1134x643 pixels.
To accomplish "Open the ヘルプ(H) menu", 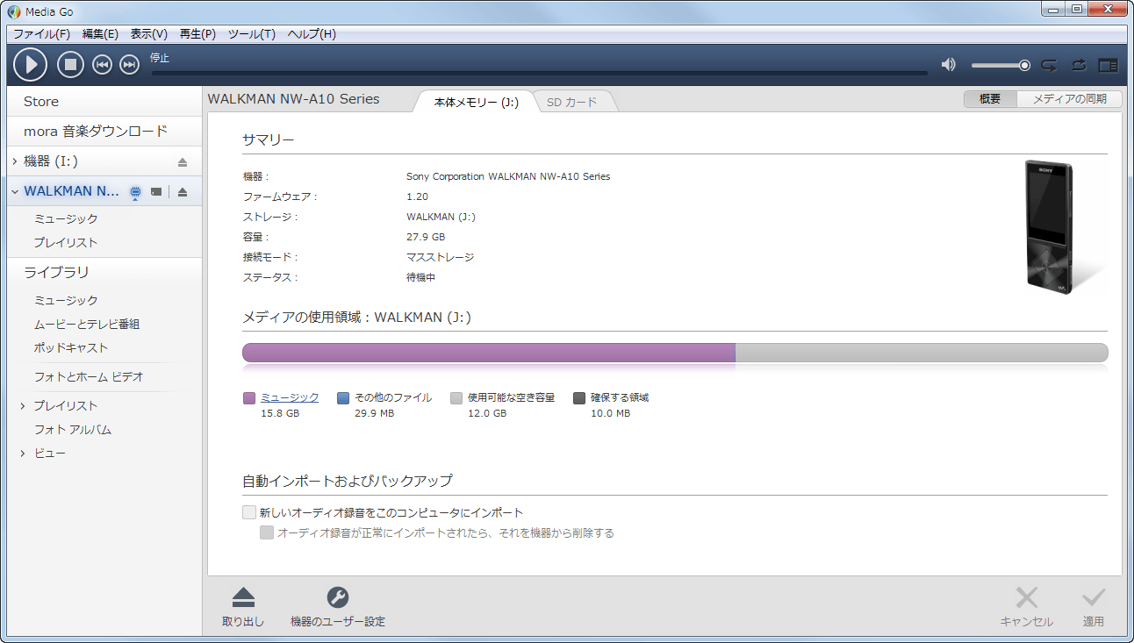I will click(312, 34).
